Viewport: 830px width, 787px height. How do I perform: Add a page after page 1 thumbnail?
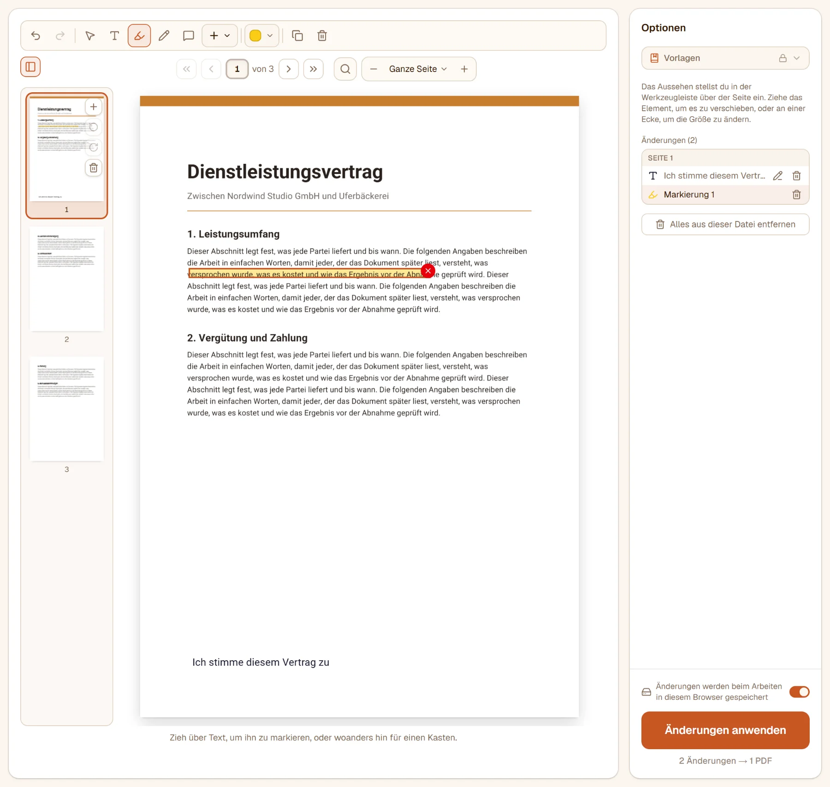(x=94, y=107)
